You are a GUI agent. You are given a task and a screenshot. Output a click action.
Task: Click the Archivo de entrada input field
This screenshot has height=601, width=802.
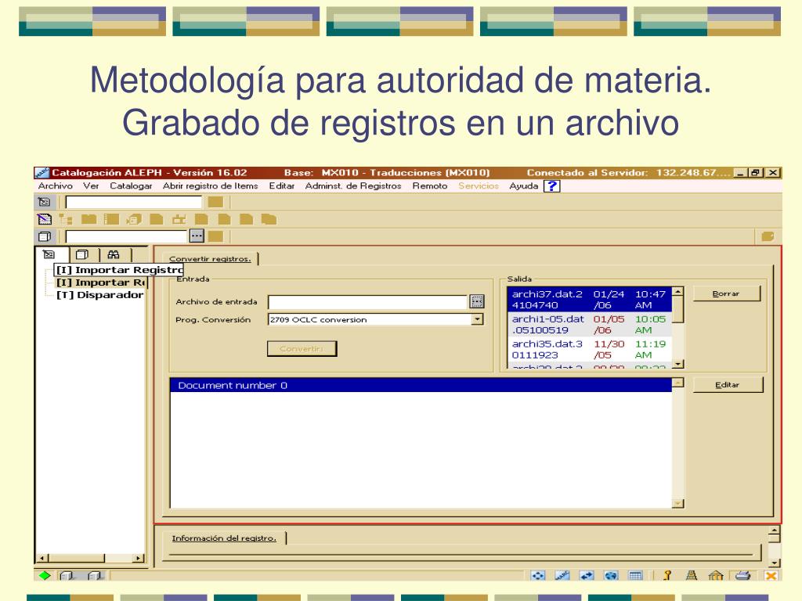(x=367, y=302)
